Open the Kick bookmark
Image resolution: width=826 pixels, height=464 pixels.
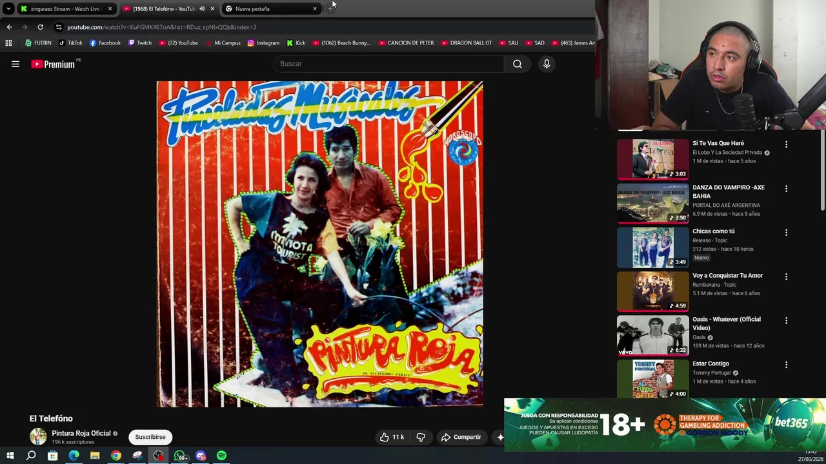(x=296, y=43)
